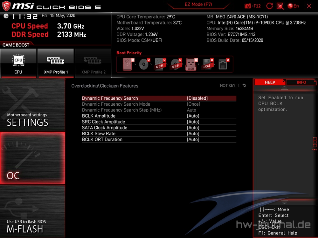Screen dimensions: 318x238
Task: Open Dynamic Frequency Search [Disabled] option
Action: [x=159, y=98]
